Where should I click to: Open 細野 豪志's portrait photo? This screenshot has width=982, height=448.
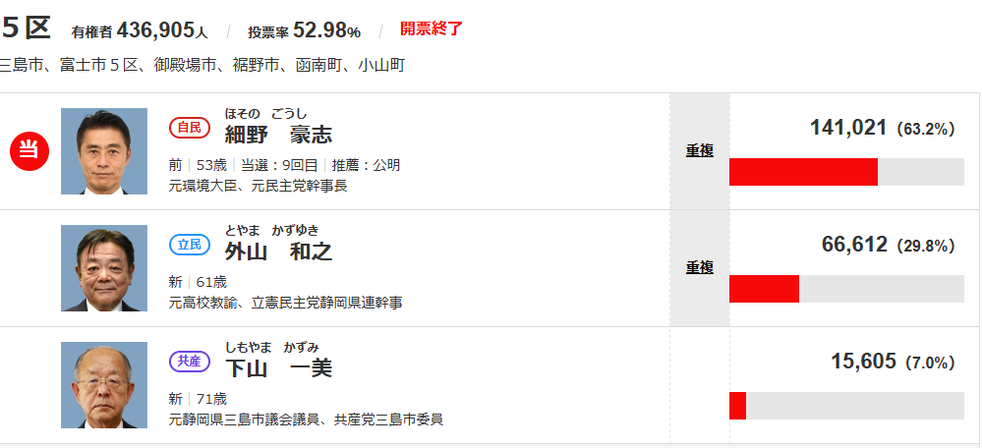104,150
